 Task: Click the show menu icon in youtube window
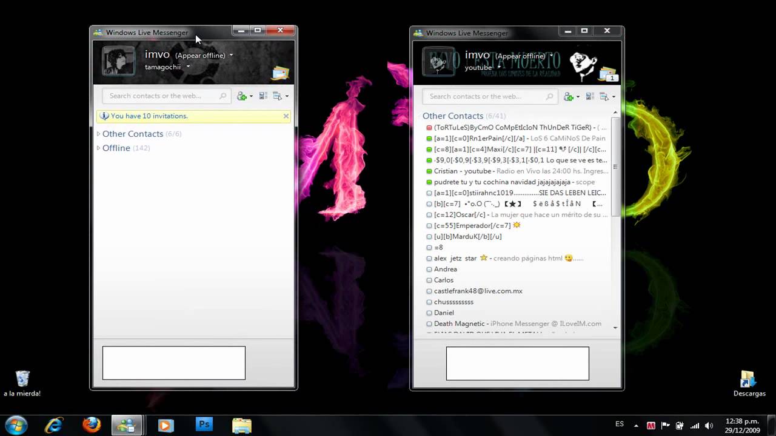coord(604,96)
